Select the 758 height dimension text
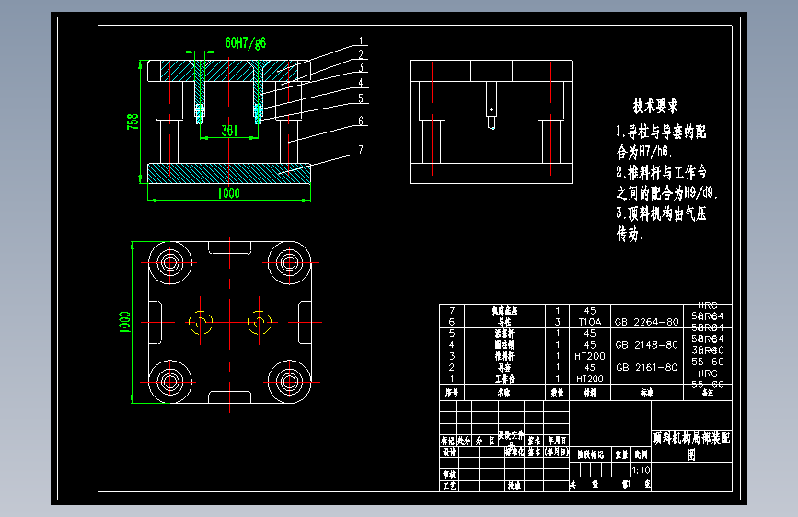798x517 pixels. tap(133, 121)
